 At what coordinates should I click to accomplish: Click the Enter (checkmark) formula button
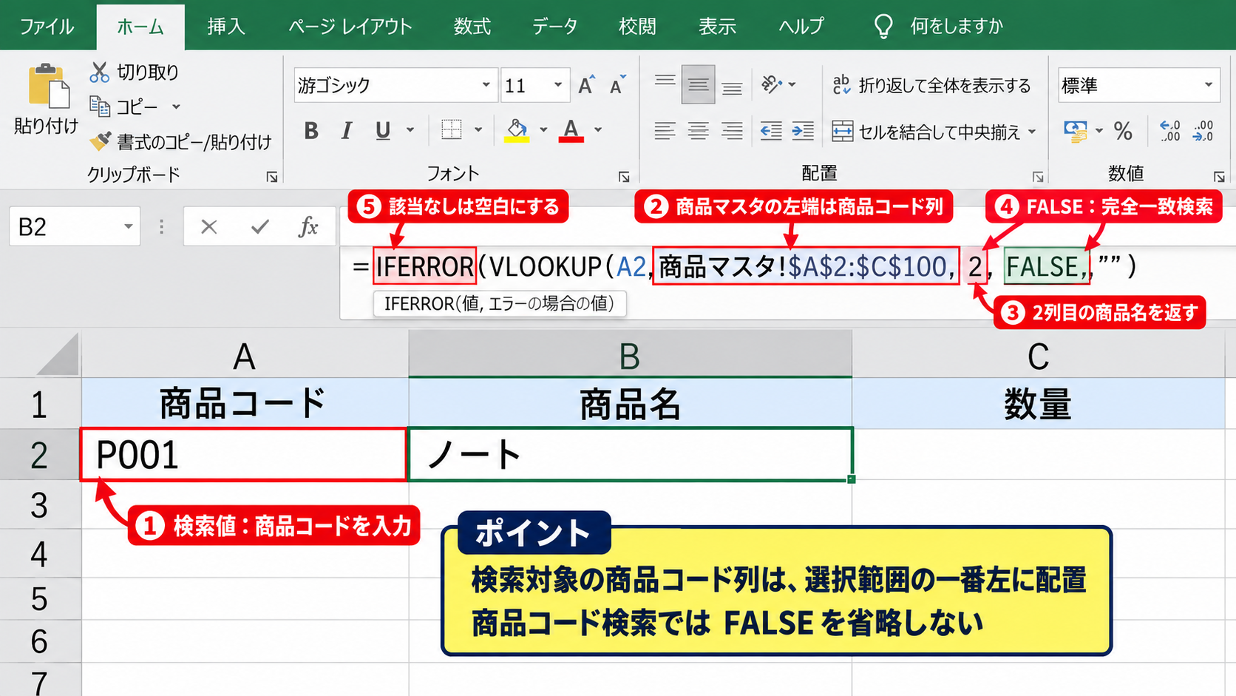click(259, 226)
